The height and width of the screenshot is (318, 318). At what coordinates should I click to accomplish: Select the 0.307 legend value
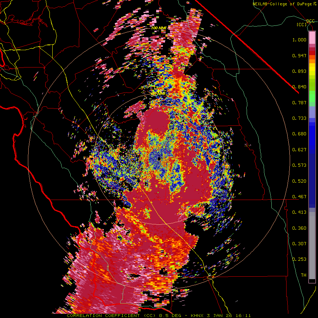click(x=299, y=244)
